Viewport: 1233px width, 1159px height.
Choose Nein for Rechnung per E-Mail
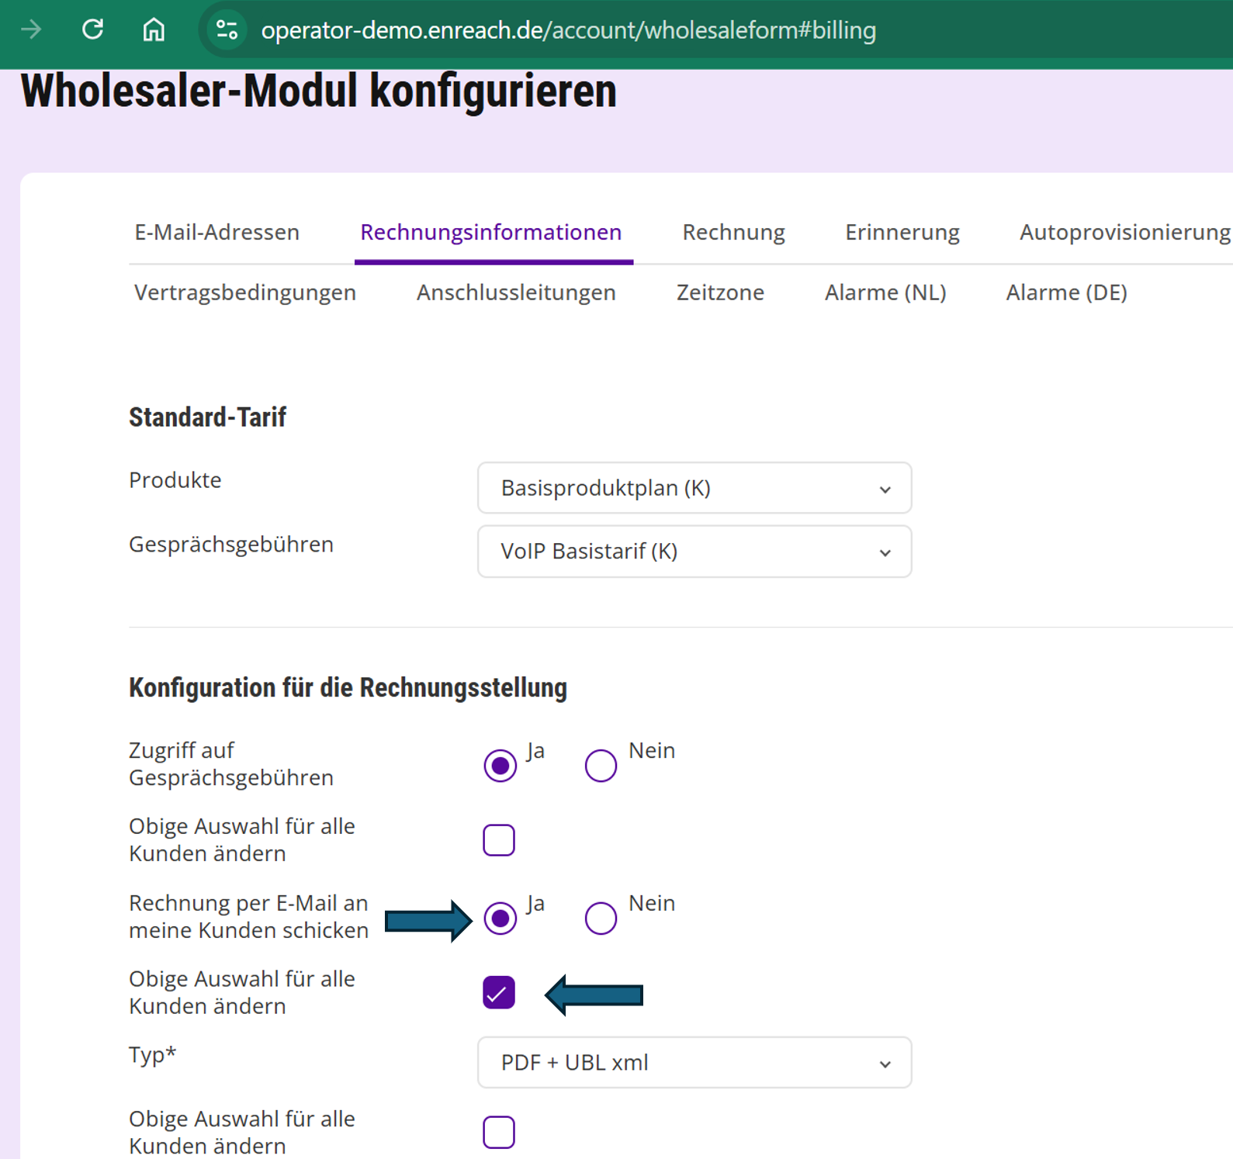coord(601,919)
